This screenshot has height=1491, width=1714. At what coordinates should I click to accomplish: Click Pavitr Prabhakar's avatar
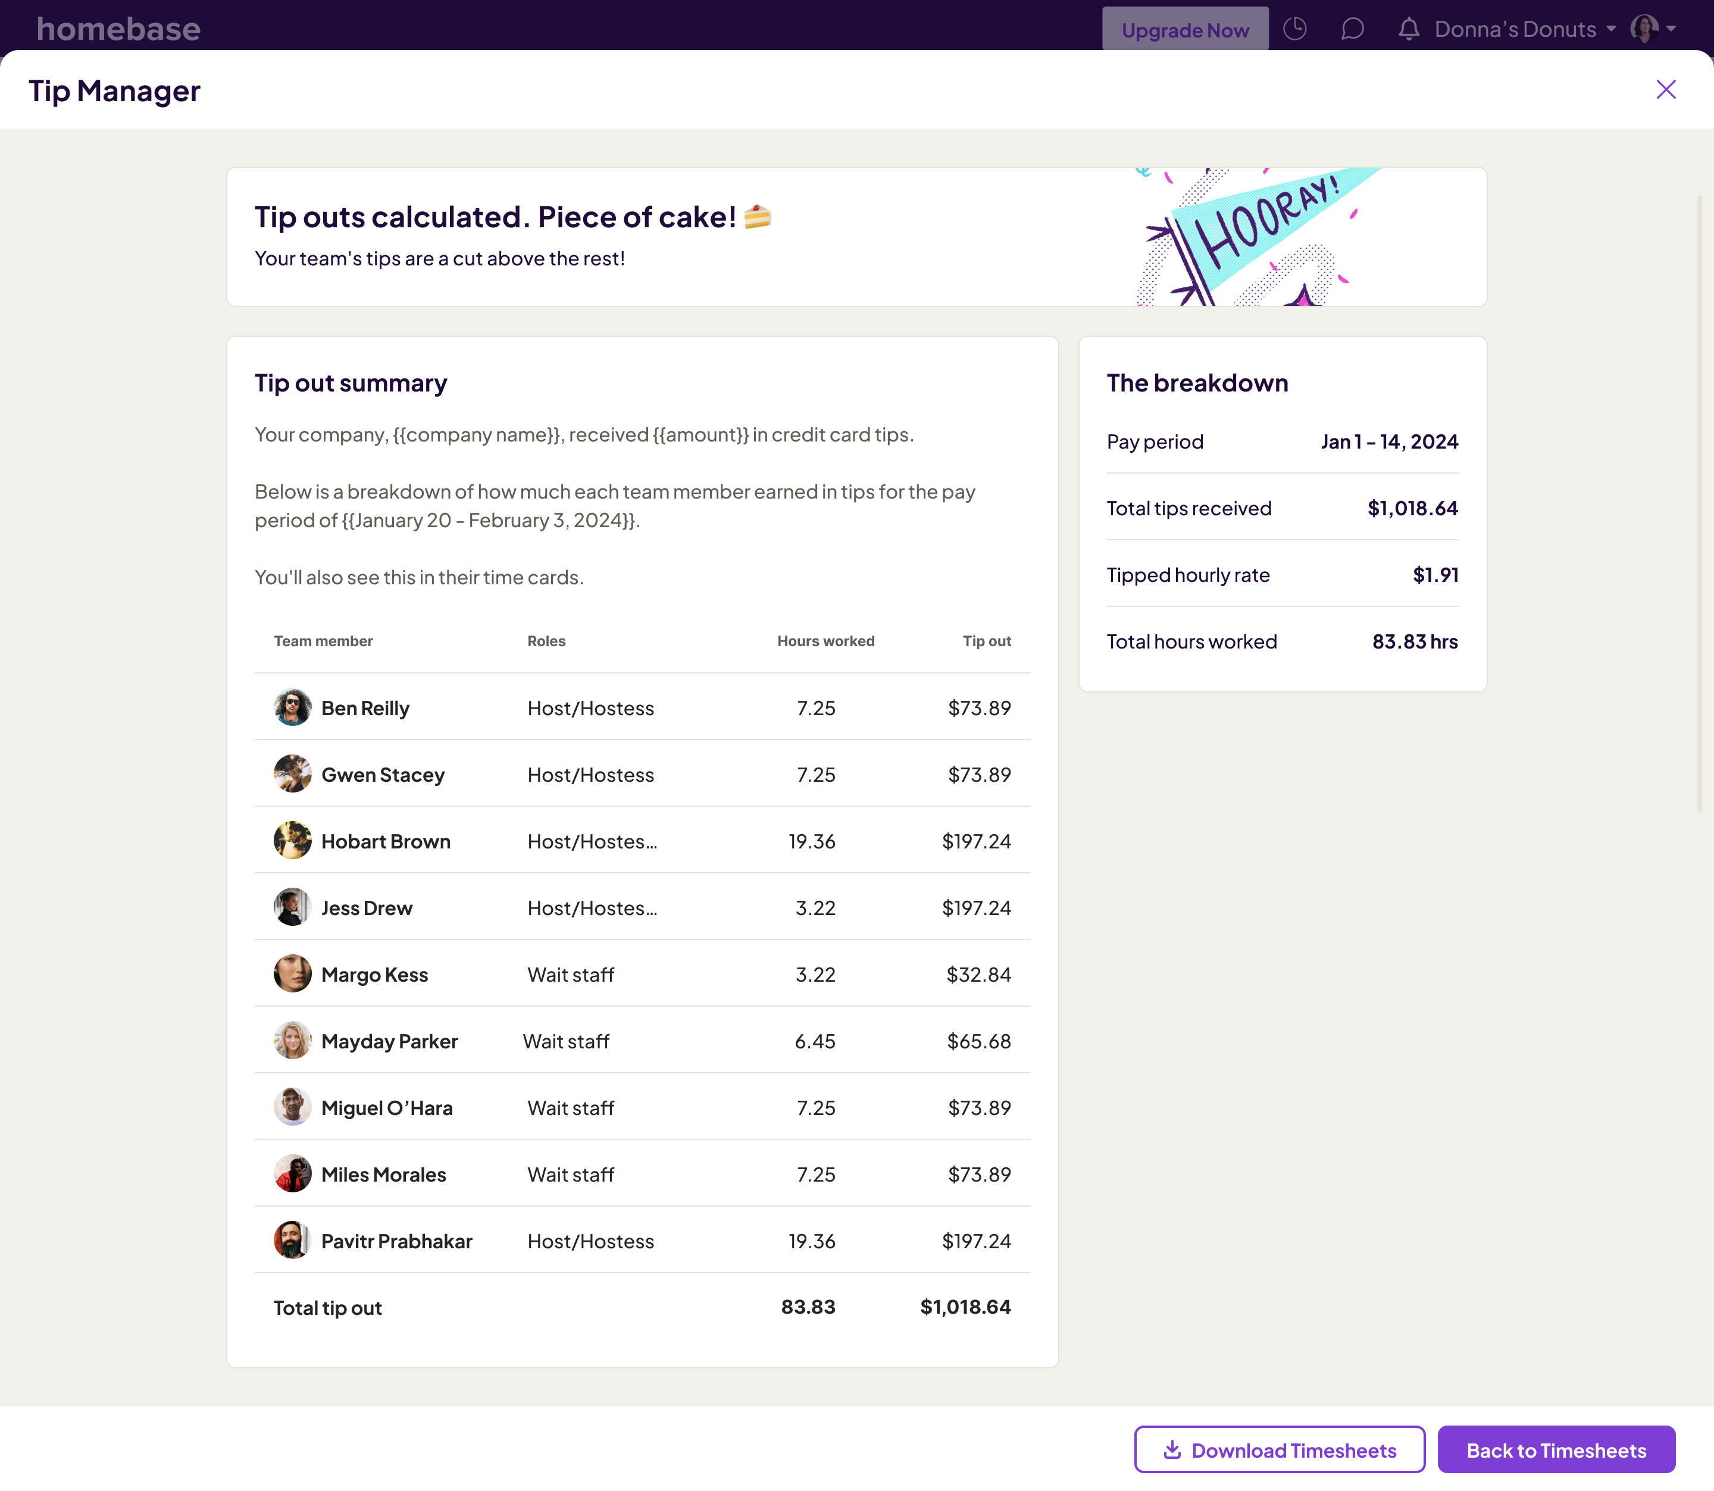292,1240
